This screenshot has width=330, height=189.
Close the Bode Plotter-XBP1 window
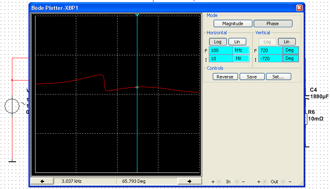pos(299,8)
